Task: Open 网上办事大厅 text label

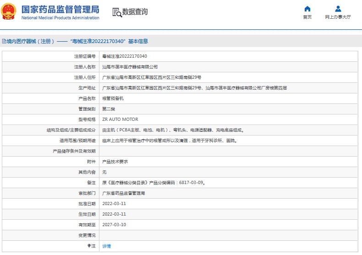Action: [x=338, y=17]
